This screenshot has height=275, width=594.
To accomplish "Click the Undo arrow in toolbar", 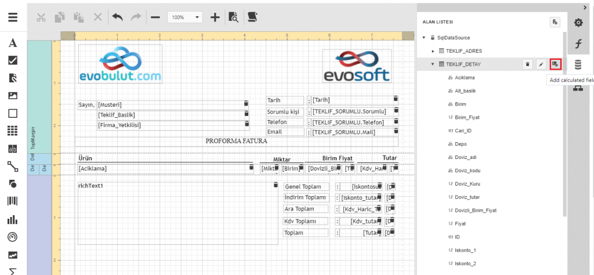I will click(x=117, y=17).
